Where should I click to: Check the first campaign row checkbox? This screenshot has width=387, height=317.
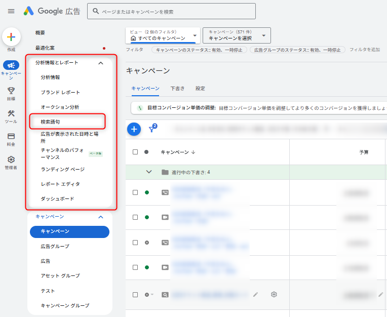coord(135,192)
